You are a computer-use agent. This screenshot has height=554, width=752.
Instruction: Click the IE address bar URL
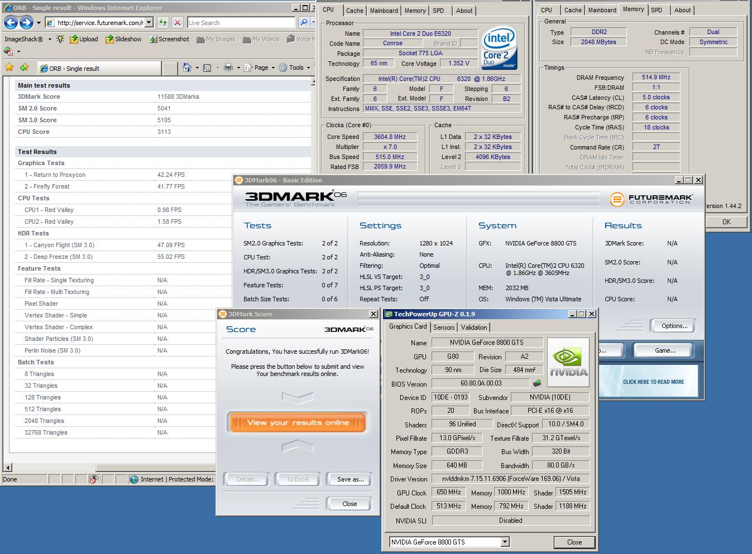[99, 22]
